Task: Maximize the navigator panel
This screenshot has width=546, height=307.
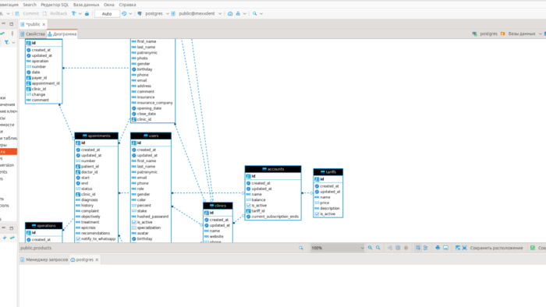Action: click(x=12, y=24)
